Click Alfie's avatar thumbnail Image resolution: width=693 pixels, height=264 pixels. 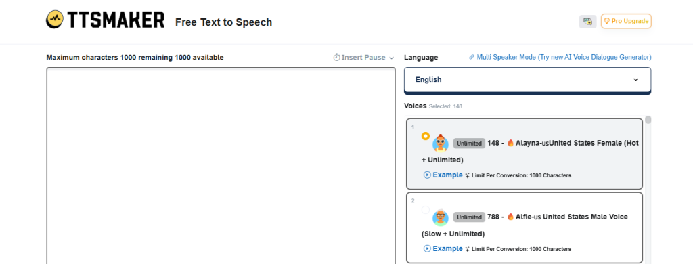(x=440, y=217)
